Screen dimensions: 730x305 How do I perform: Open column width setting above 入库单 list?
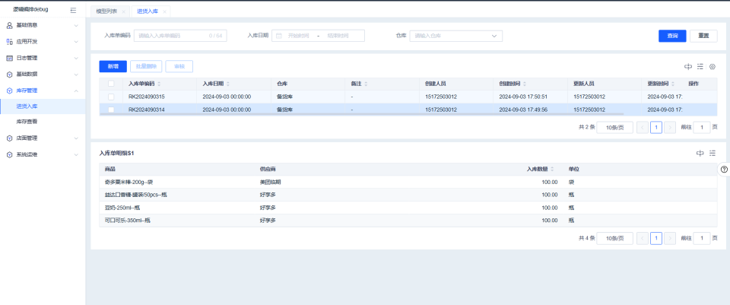click(688, 67)
